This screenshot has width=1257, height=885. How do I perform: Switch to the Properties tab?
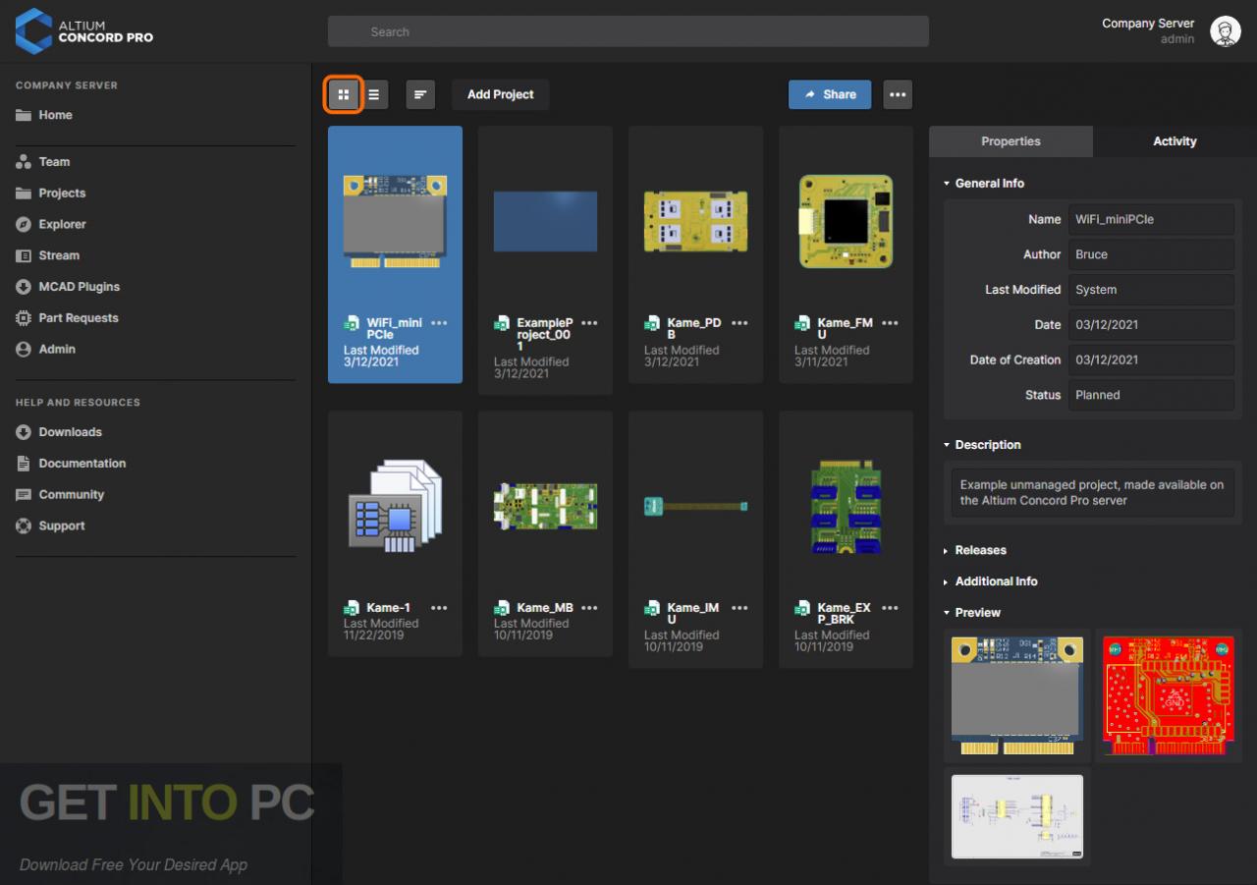point(1011,141)
